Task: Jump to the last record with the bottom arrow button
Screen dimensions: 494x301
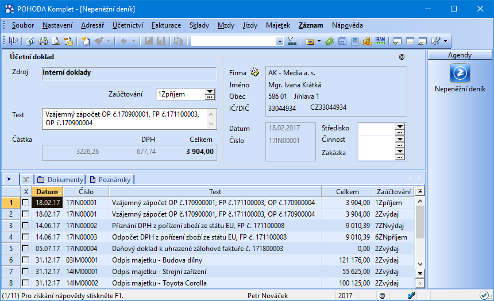Action: click(420, 273)
